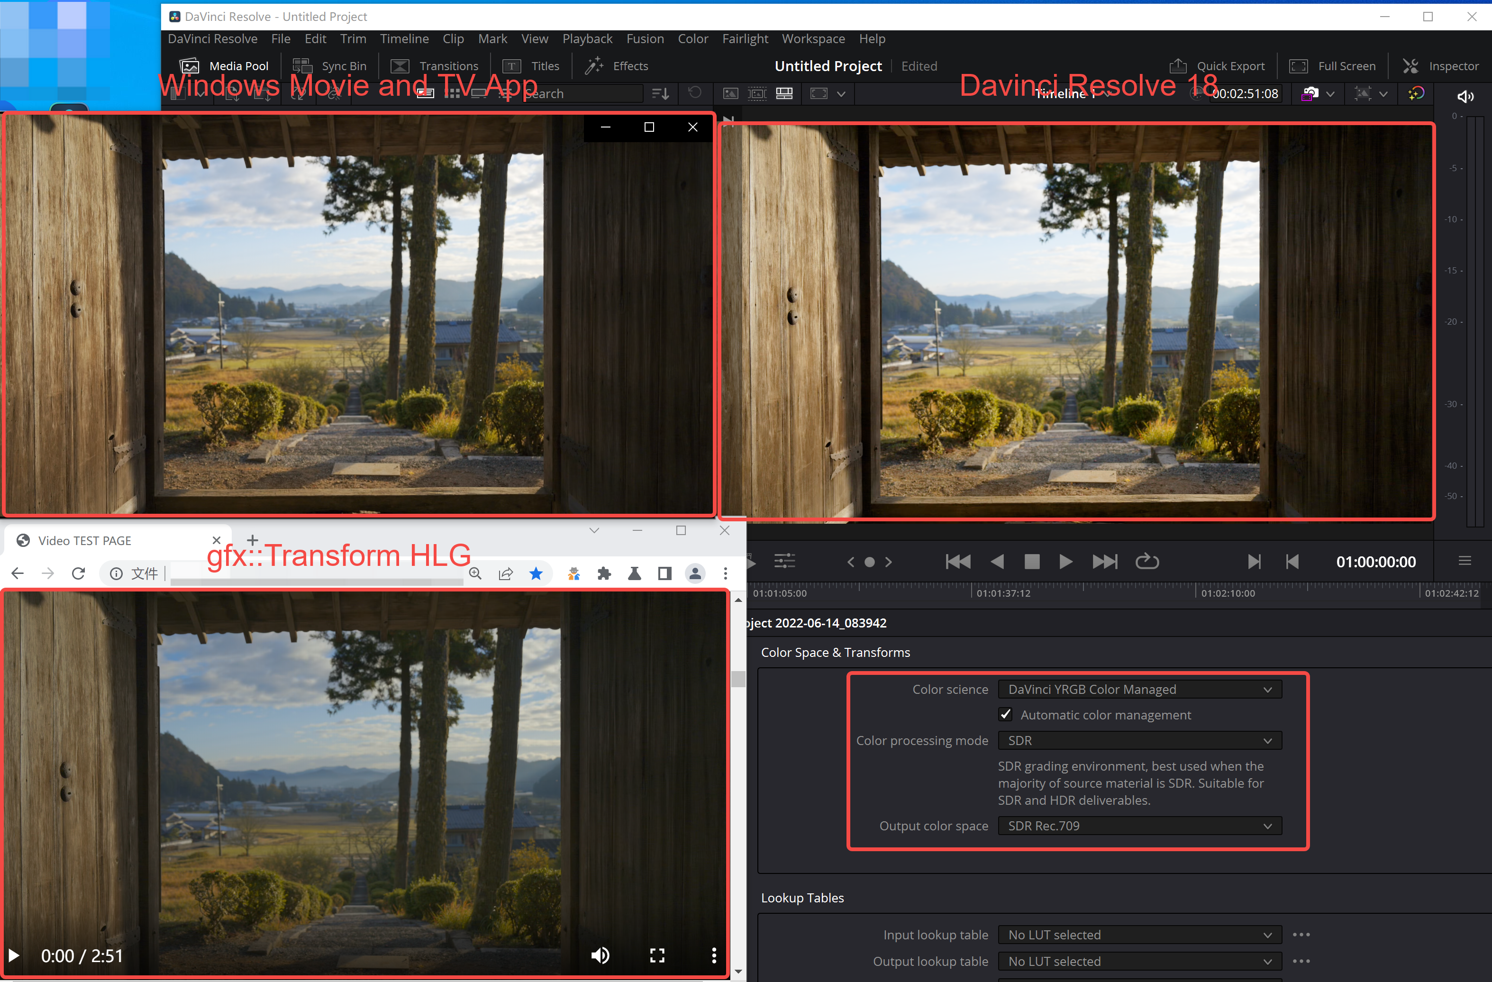Click the timecode field 00:02:51:08
The height and width of the screenshot is (982, 1492).
(1245, 93)
